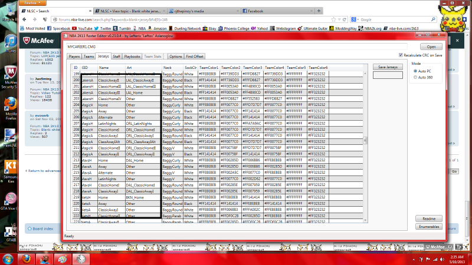Select the DAL_Home art cell
The width and height of the screenshot is (472, 265).
point(143,160)
